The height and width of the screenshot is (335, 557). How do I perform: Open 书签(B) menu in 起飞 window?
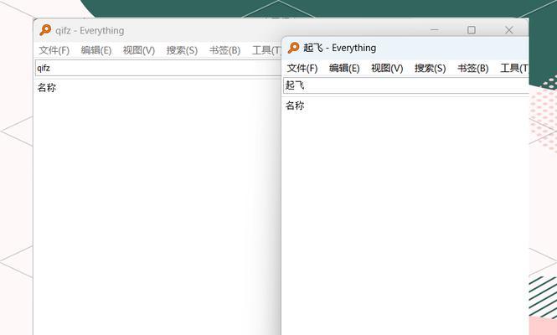click(472, 68)
